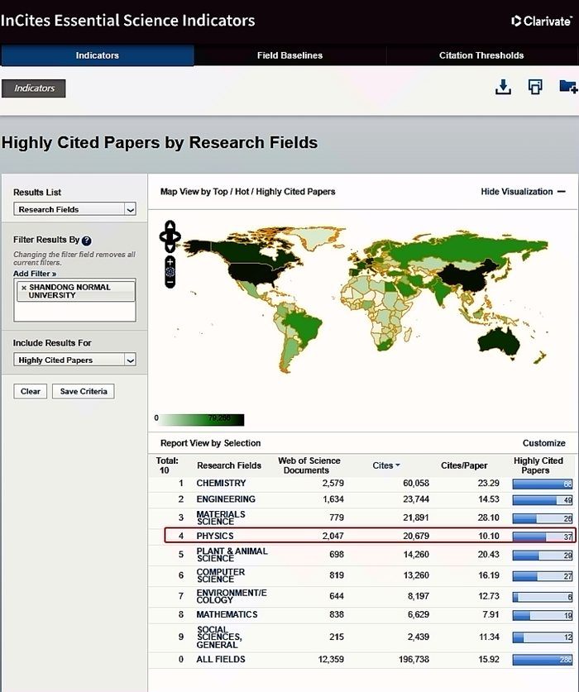Click the print icon

tap(535, 87)
